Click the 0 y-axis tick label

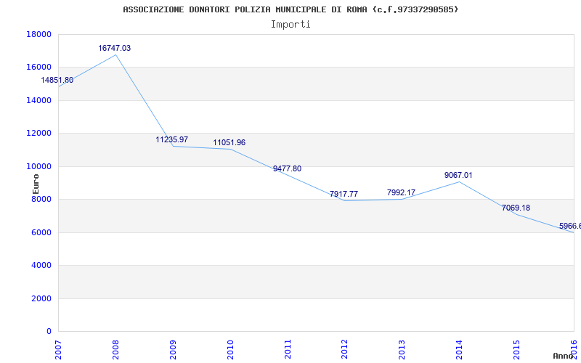[49, 332]
